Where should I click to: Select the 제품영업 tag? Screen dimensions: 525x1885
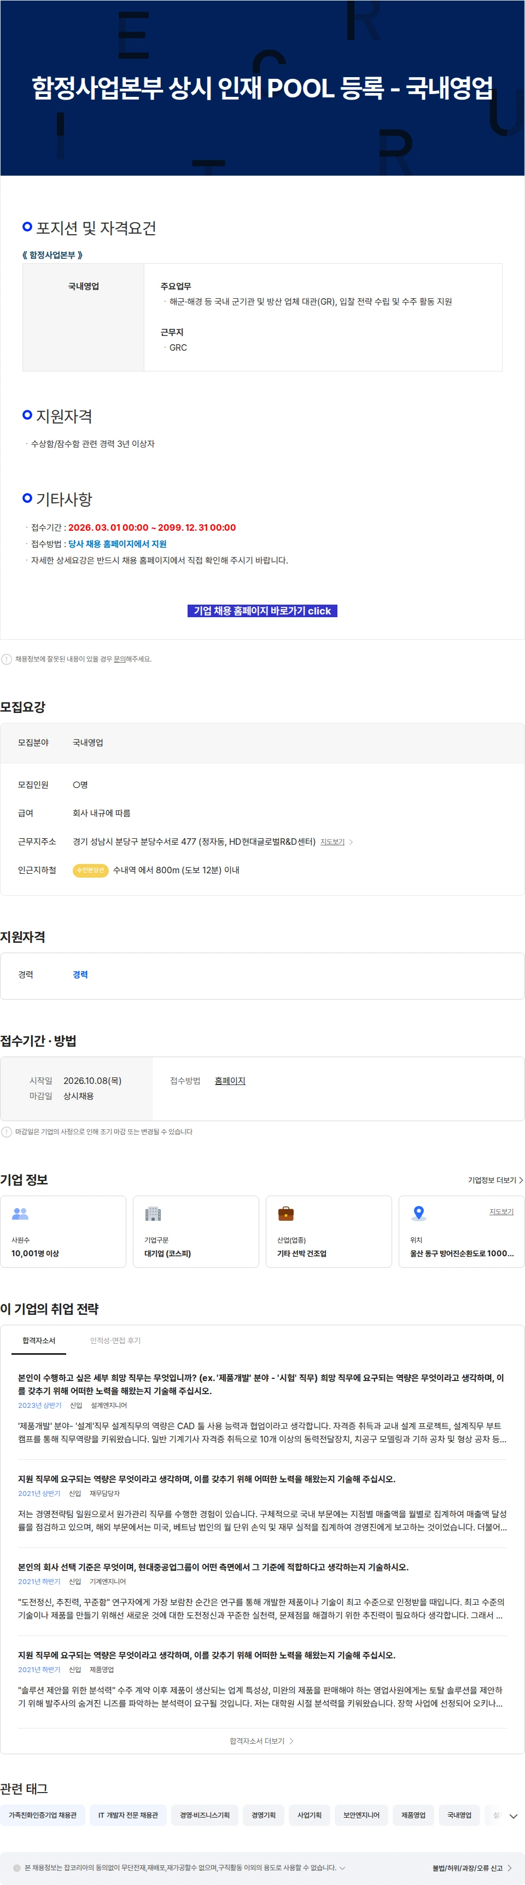413,1815
